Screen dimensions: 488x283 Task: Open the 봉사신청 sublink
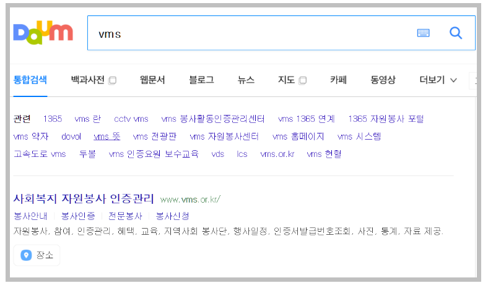[172, 216]
